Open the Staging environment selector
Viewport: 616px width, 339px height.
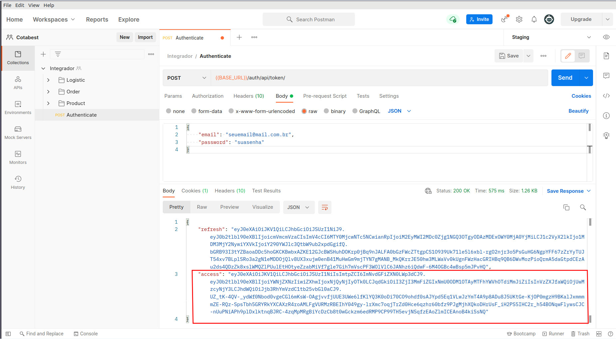[551, 37]
